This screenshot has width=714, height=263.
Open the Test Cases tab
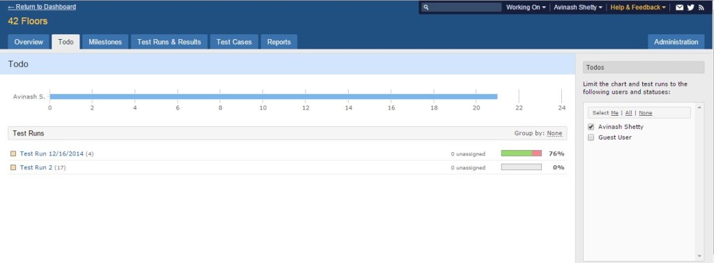234,41
